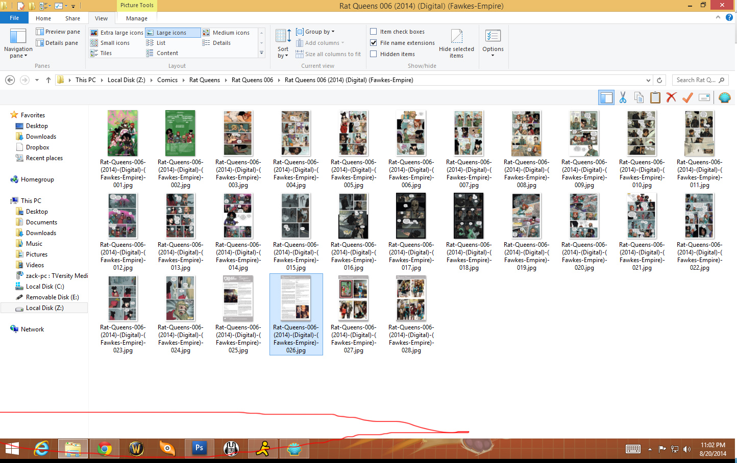
Task: Click the red X delete icon
Action: click(671, 97)
